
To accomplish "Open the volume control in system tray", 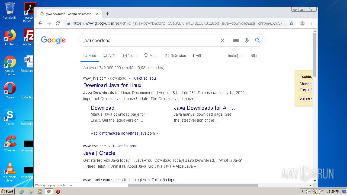I will tap(308, 191).
